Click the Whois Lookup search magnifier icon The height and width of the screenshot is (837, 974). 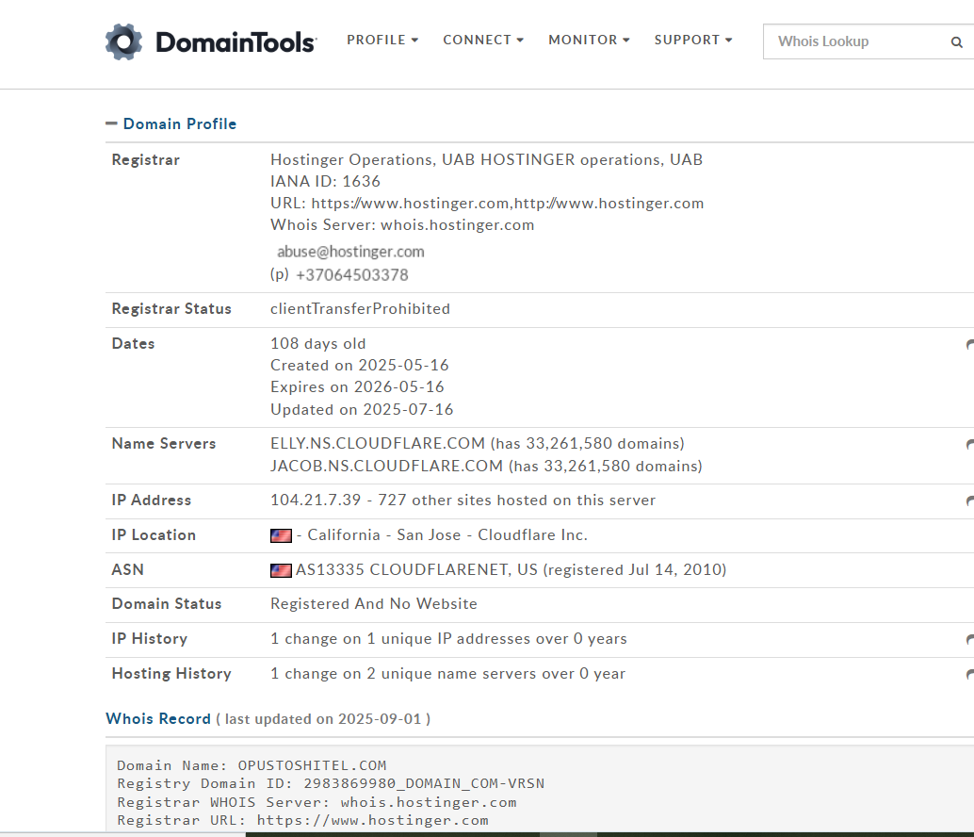[x=957, y=42]
